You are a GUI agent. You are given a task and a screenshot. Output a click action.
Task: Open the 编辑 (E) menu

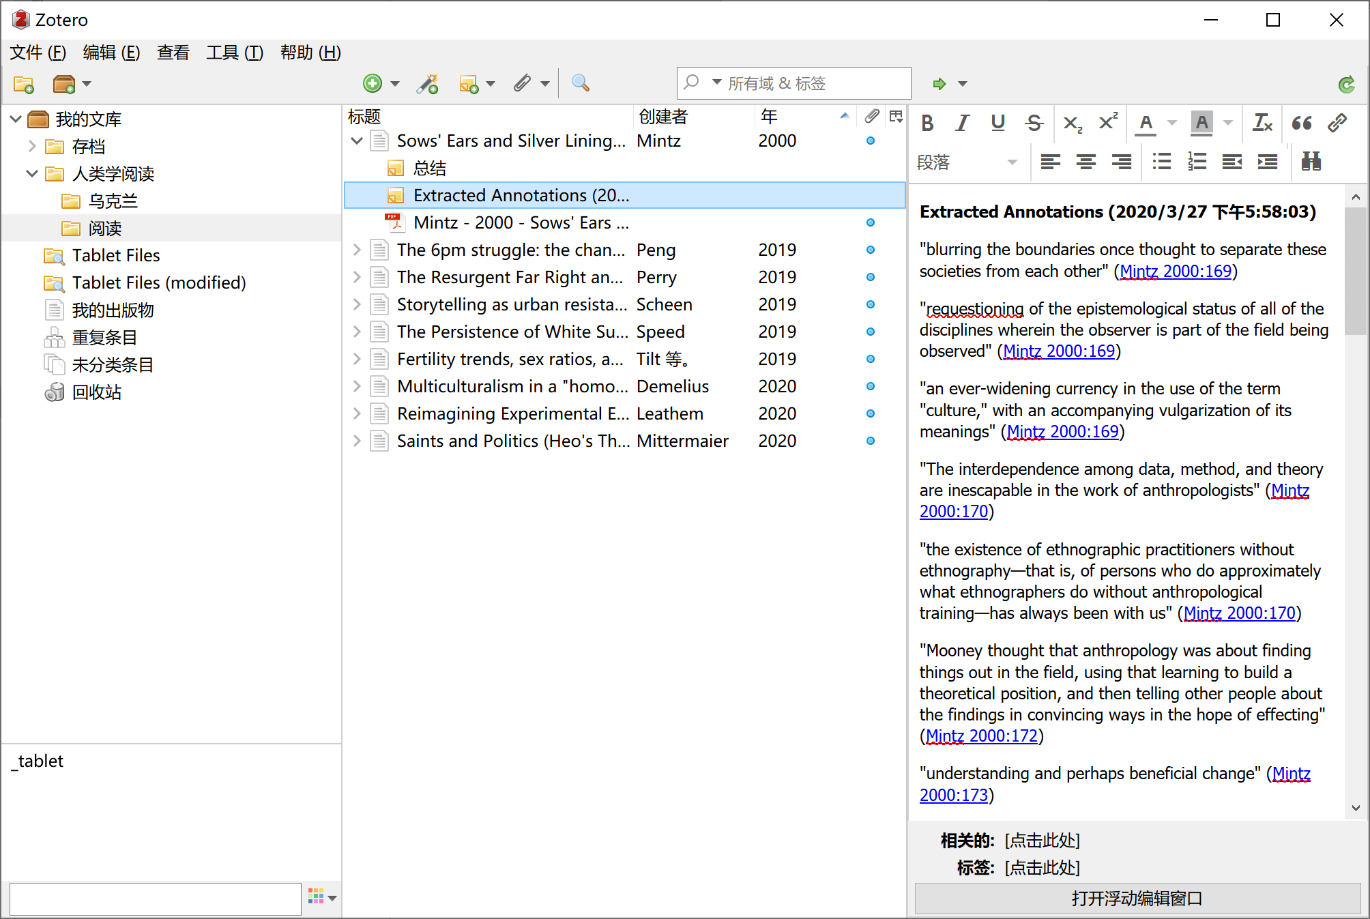111,53
